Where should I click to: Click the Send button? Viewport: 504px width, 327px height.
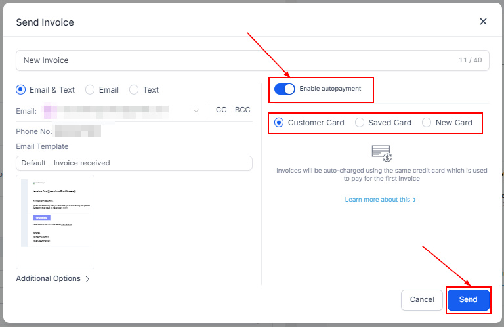pyautogui.click(x=469, y=299)
